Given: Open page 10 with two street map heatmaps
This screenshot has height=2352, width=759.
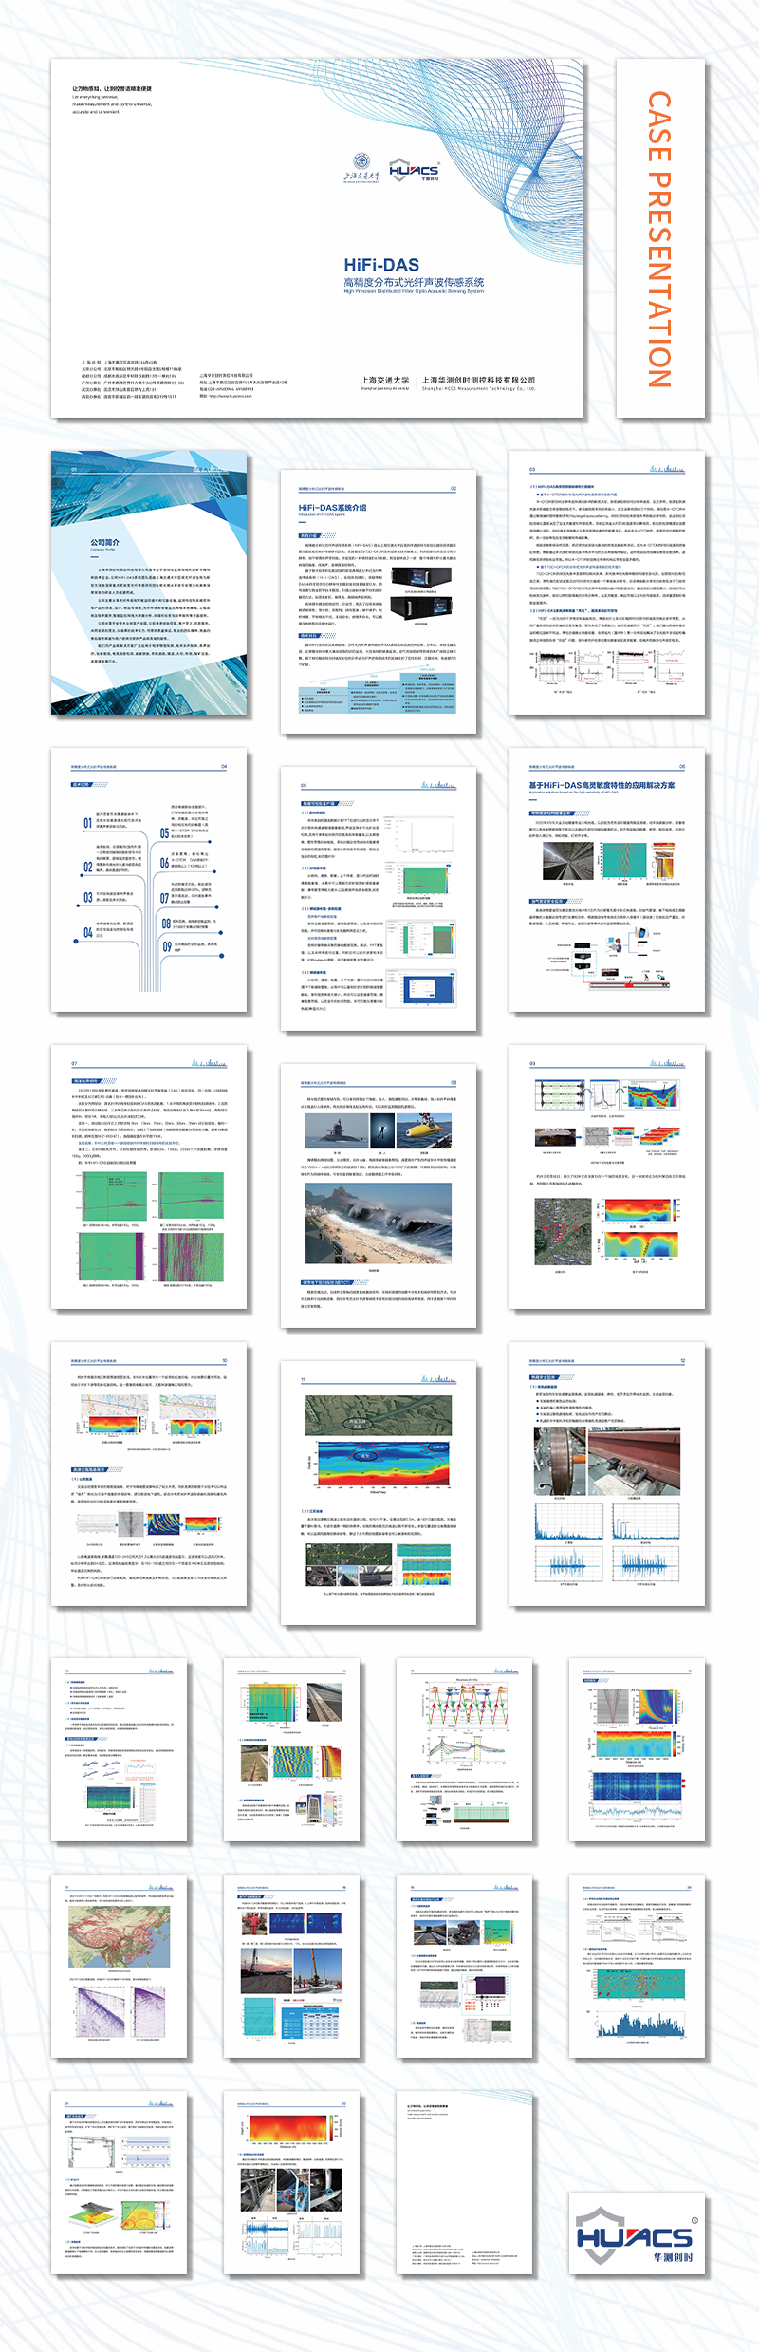Looking at the screenshot, I should click(x=150, y=1474).
